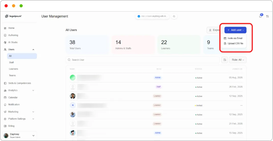
Task: Click the 14 Admins & Staffs card
Action: [x=133, y=45]
